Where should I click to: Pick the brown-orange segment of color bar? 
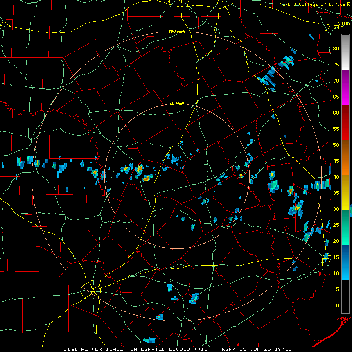pos(345,158)
